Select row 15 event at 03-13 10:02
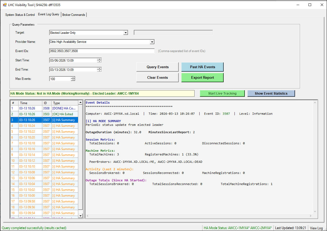Image resolution: width=327 pixels, height=231 pixels. coord(44,190)
